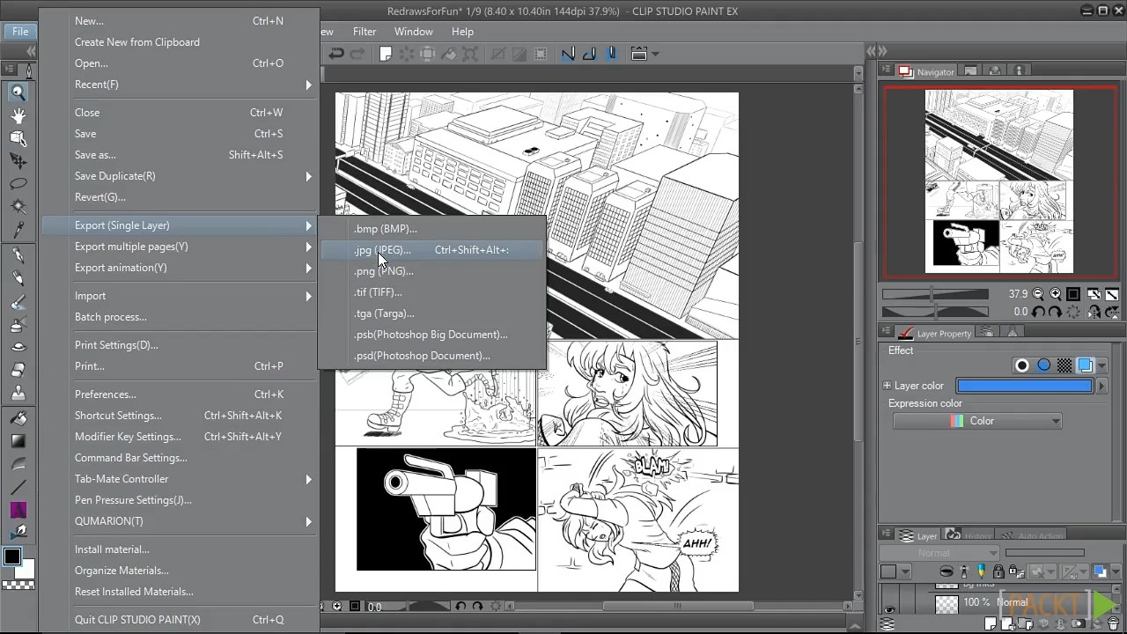Toggle visibility eye of 100% Normal layer
Image resolution: width=1127 pixels, height=634 pixels.
point(888,608)
